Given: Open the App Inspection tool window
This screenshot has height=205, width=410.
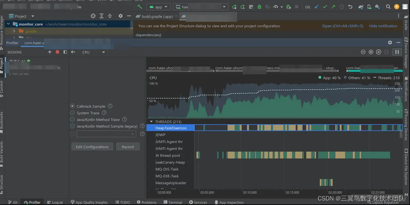Looking at the screenshot, I should click(x=229, y=202).
